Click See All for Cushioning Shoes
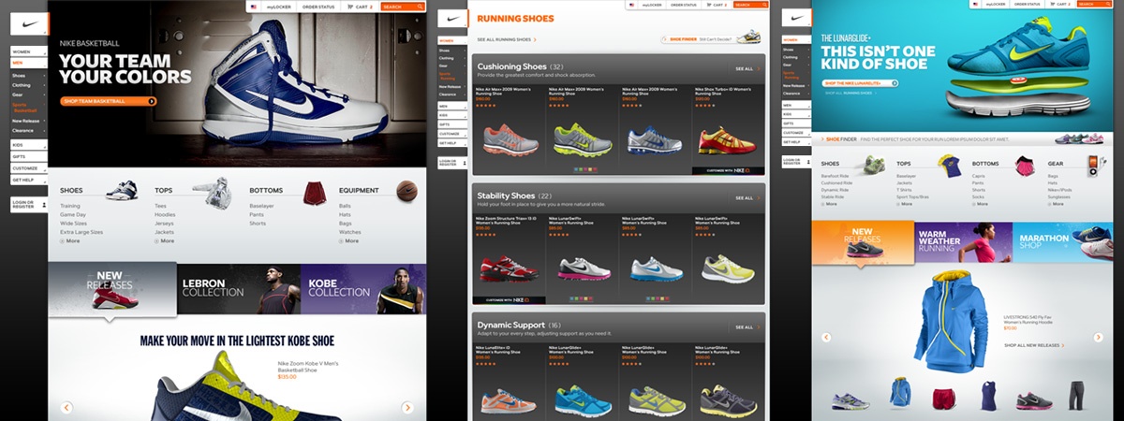Screen dimensions: 1124x421 746,69
